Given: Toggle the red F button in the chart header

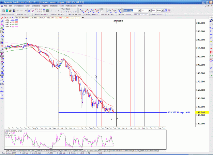Looking at the screenshot, I should tap(10, 18).
